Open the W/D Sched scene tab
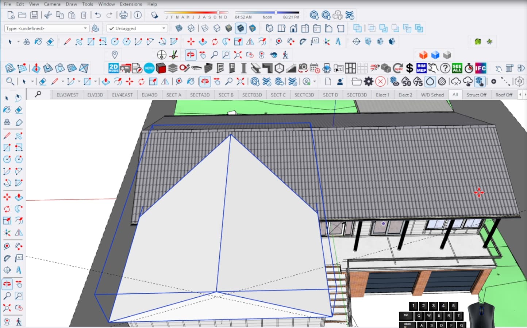 (432, 95)
